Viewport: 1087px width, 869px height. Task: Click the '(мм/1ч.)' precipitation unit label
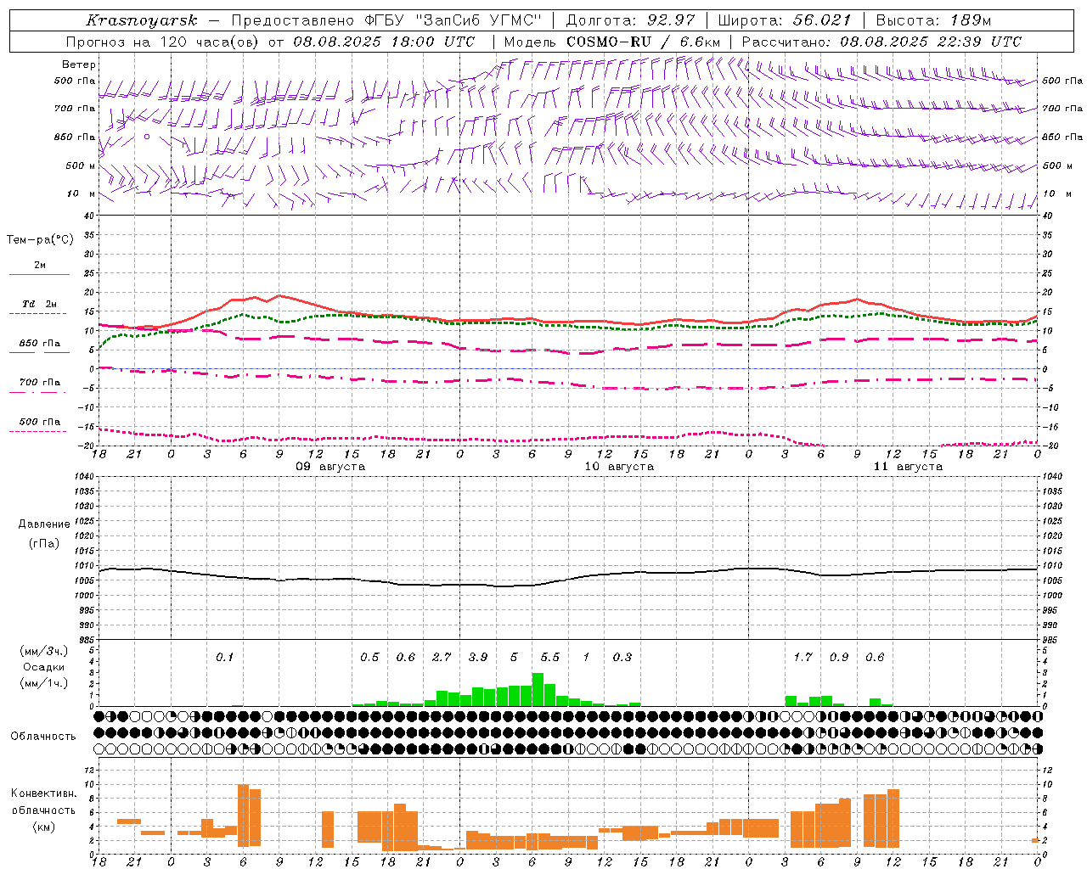[x=43, y=683]
